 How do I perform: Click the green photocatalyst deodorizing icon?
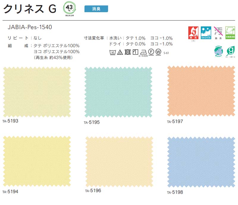point(230,32)
